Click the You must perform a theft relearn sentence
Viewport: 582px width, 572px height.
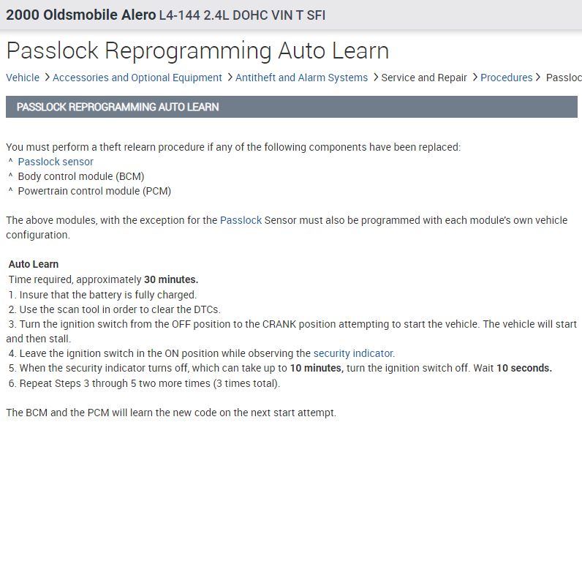pyautogui.click(x=233, y=147)
